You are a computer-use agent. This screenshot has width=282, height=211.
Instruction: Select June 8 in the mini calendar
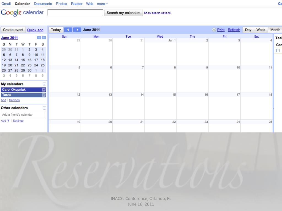[23, 55]
